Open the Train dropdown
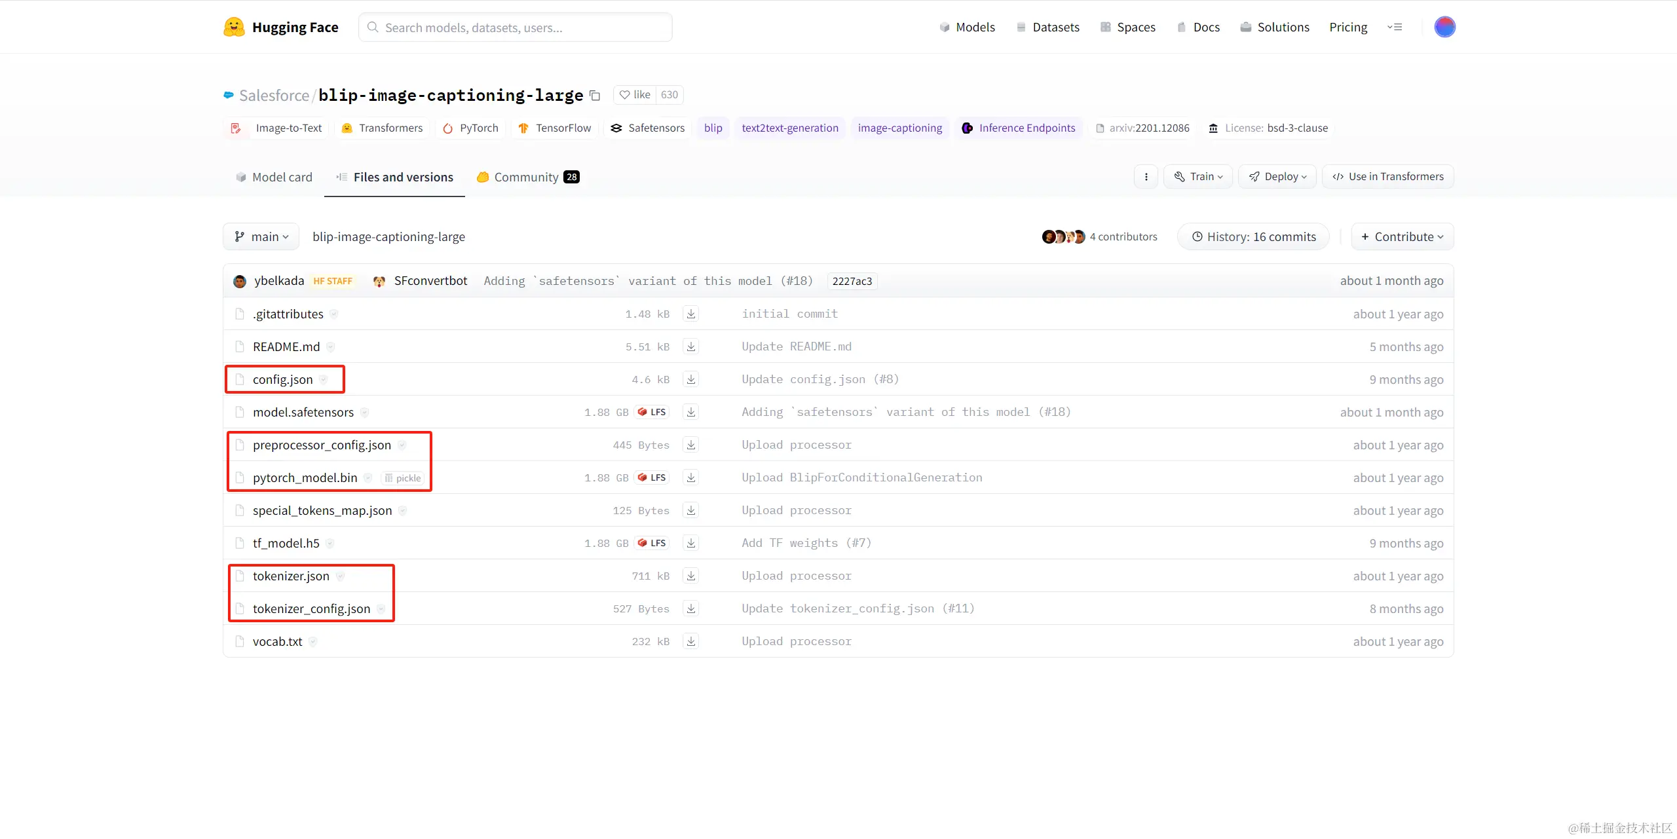 pos(1198,177)
